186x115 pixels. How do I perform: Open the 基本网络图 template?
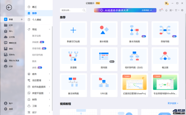[73, 85]
